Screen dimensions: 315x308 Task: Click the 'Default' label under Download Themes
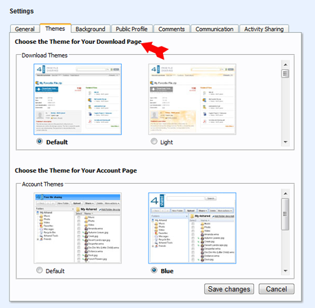coord(57,142)
